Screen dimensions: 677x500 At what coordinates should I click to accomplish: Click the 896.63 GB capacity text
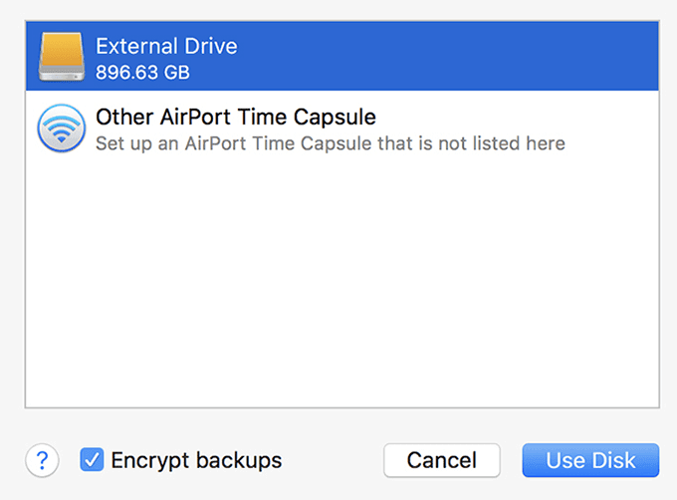tap(142, 73)
